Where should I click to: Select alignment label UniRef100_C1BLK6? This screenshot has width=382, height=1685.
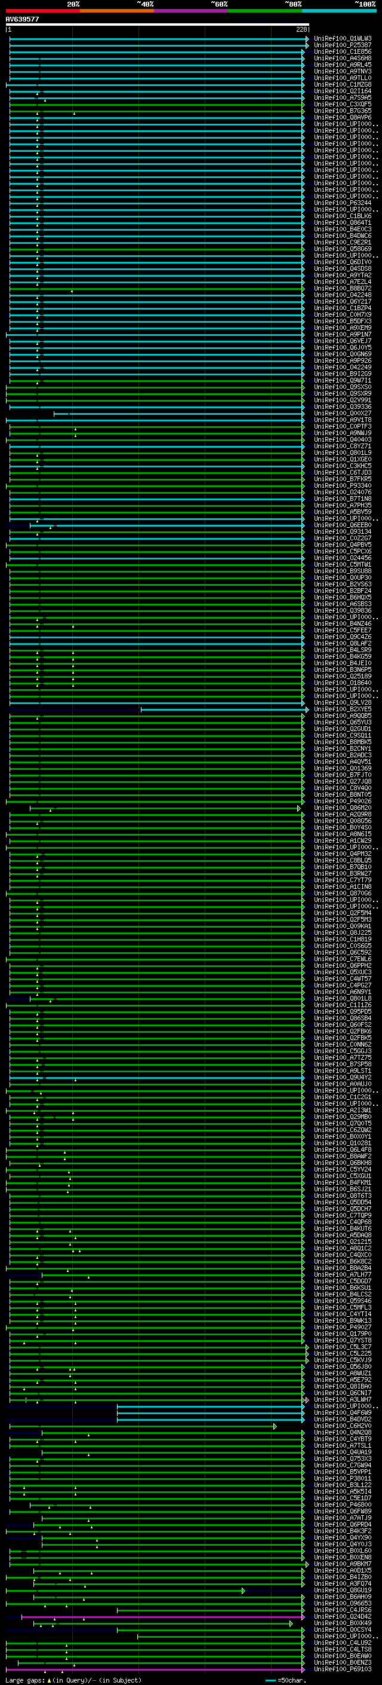pos(342,216)
